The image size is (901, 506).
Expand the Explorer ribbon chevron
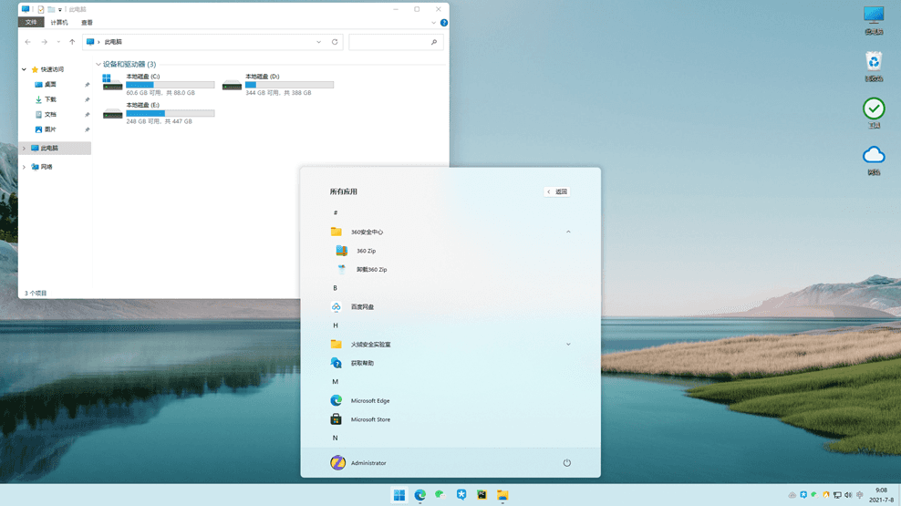point(433,23)
